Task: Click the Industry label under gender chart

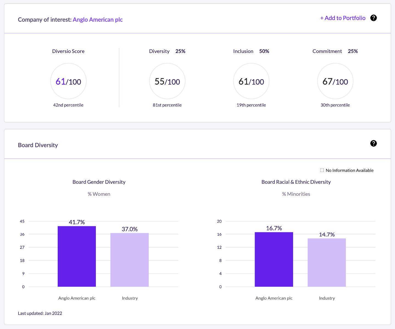Action: [x=130, y=298]
